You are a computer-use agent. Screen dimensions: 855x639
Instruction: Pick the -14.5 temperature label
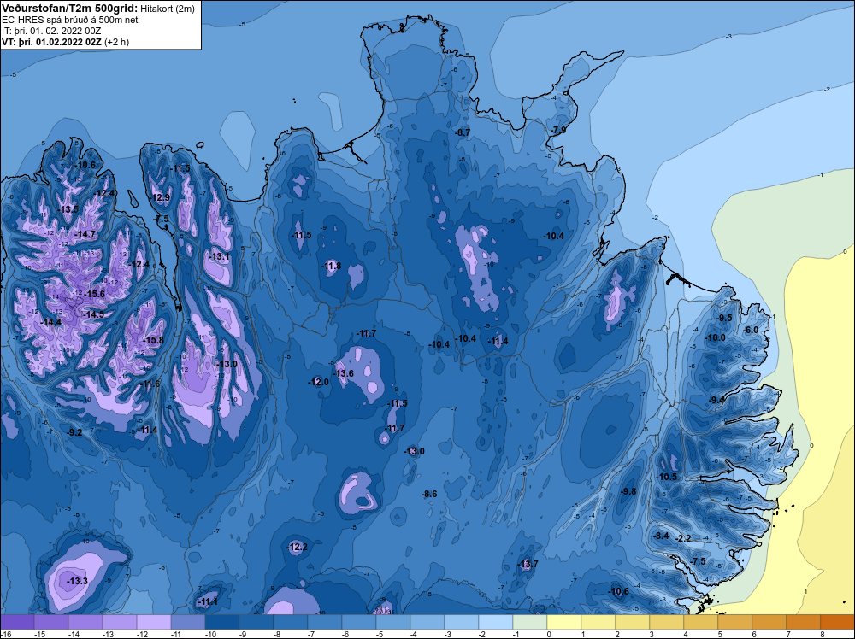[x=94, y=314]
